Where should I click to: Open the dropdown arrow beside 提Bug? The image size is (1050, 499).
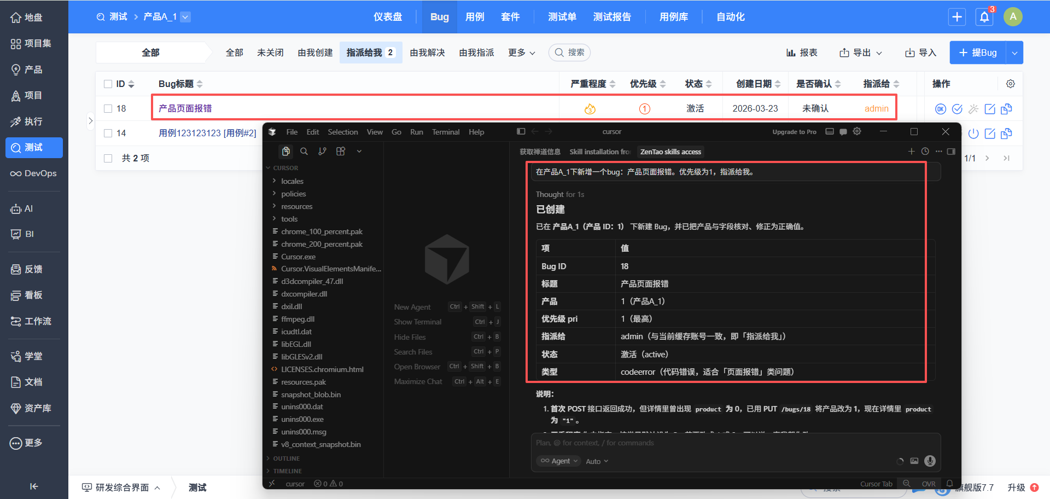coord(1014,53)
